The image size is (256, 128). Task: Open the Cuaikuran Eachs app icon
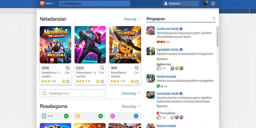point(150,30)
